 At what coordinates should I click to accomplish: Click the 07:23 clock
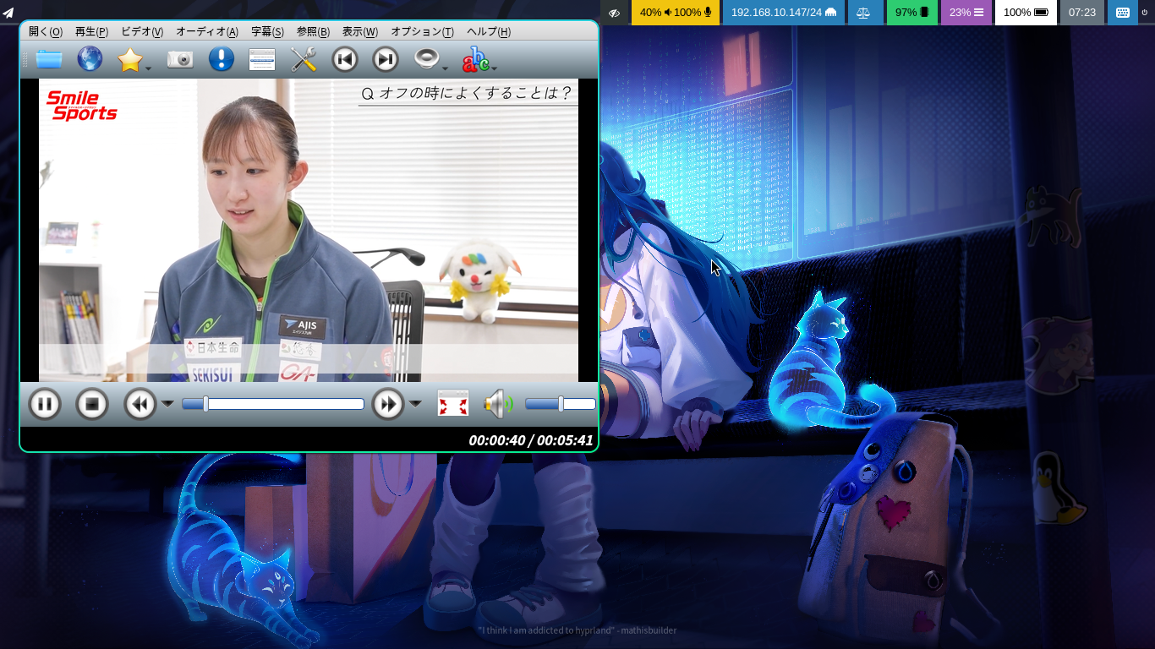pos(1082,13)
